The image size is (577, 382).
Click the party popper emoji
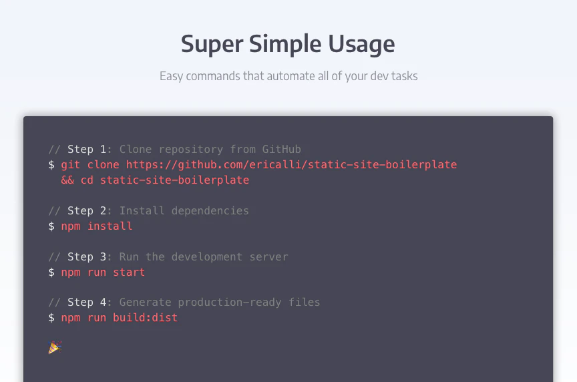click(x=55, y=347)
